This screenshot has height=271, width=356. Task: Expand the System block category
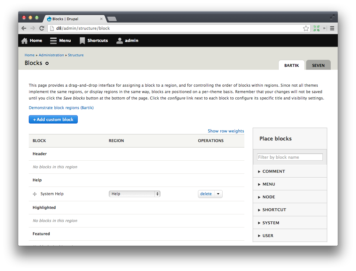pos(290,223)
